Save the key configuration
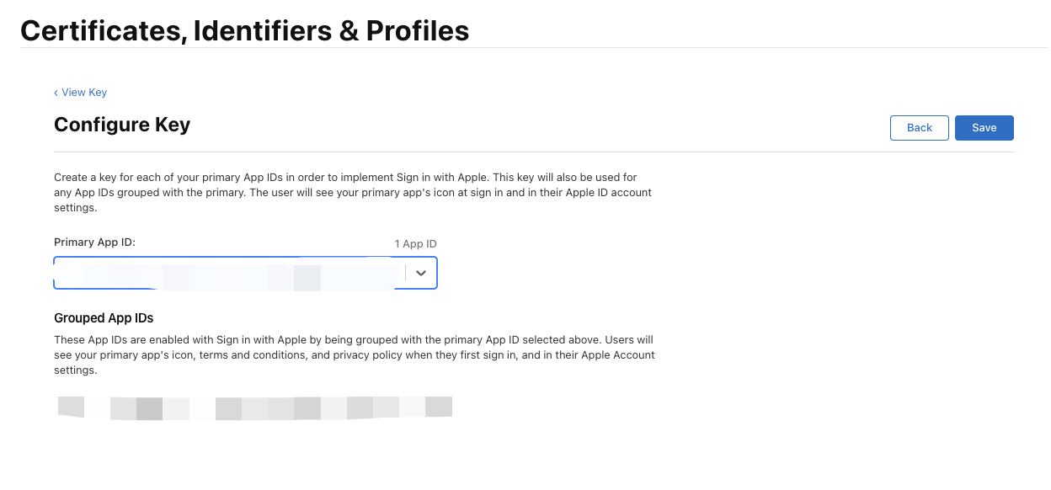1051x490 pixels. click(x=984, y=128)
